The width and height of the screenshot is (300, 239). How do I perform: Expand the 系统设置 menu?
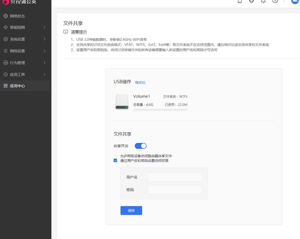15,39
